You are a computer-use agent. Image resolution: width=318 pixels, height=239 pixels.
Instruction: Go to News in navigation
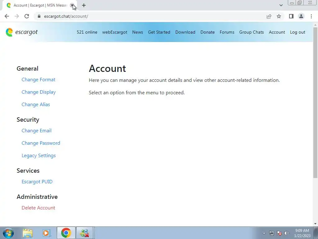pos(138,32)
